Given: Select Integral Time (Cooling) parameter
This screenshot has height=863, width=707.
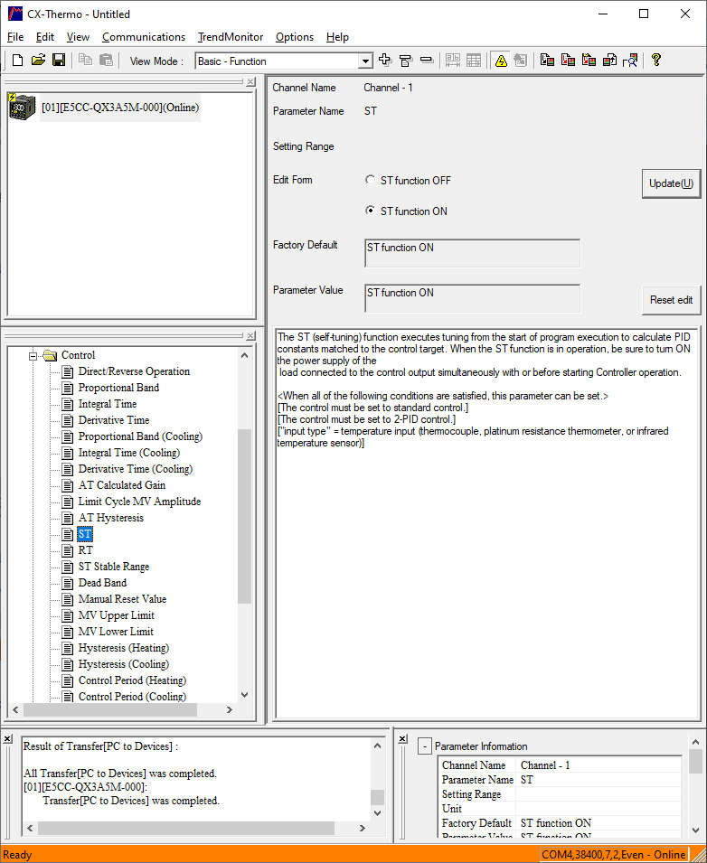Looking at the screenshot, I should point(129,453).
